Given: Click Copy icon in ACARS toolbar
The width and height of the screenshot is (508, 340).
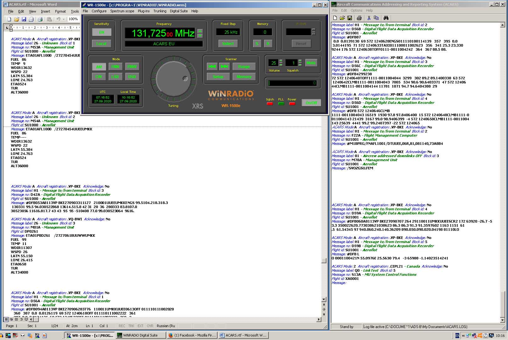Looking at the screenshot, I should pyautogui.click(x=376, y=18).
